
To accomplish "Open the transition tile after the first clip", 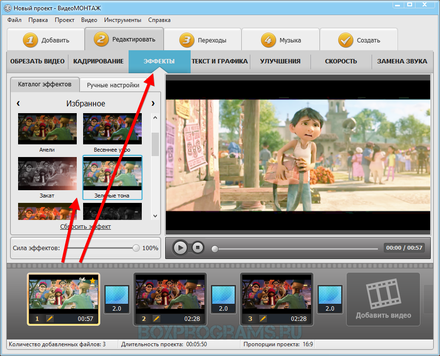I will 117,299.
